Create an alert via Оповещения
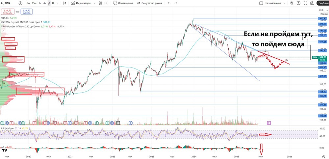Screen dimensions: 329x159 click(x=123, y=3)
